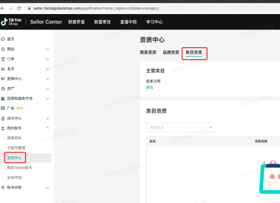
Task: Click the browser forward arrow
Action: point(11,8)
